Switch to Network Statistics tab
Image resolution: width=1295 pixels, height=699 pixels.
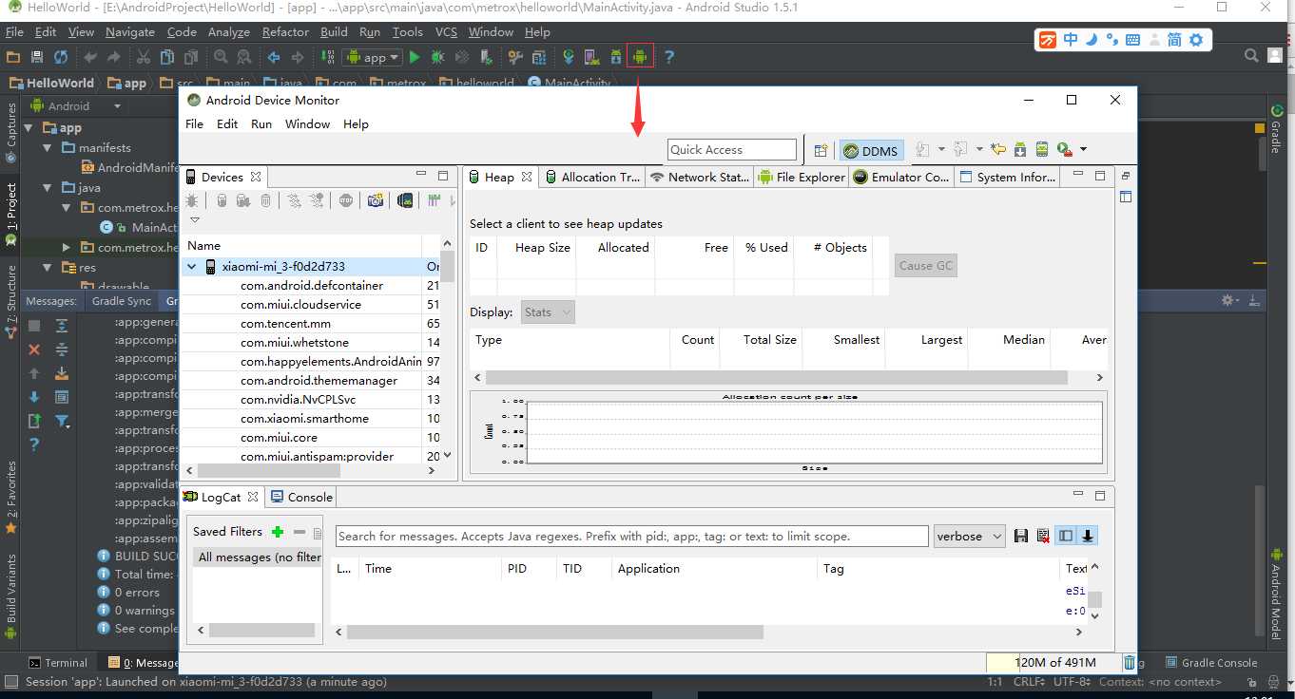pyautogui.click(x=700, y=177)
